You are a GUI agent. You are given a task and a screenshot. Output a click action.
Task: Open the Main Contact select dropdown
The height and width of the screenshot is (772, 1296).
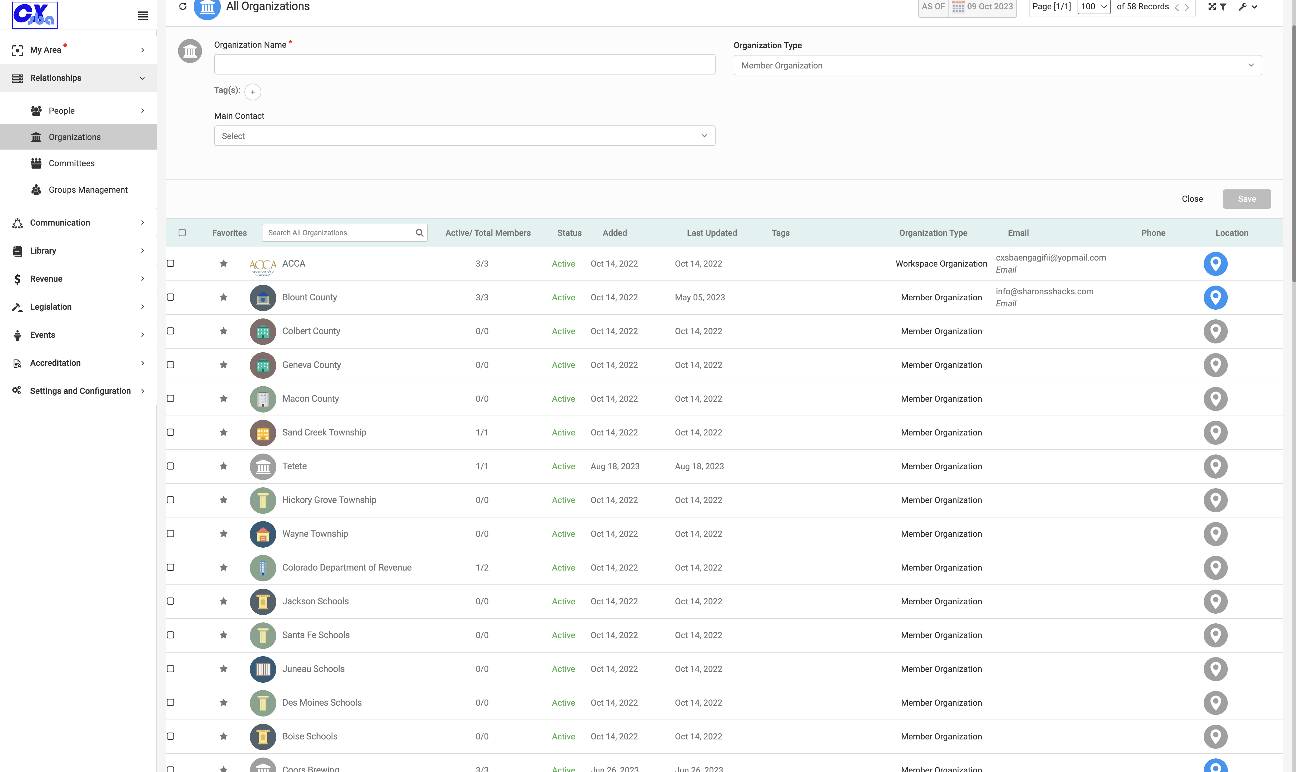coord(465,136)
